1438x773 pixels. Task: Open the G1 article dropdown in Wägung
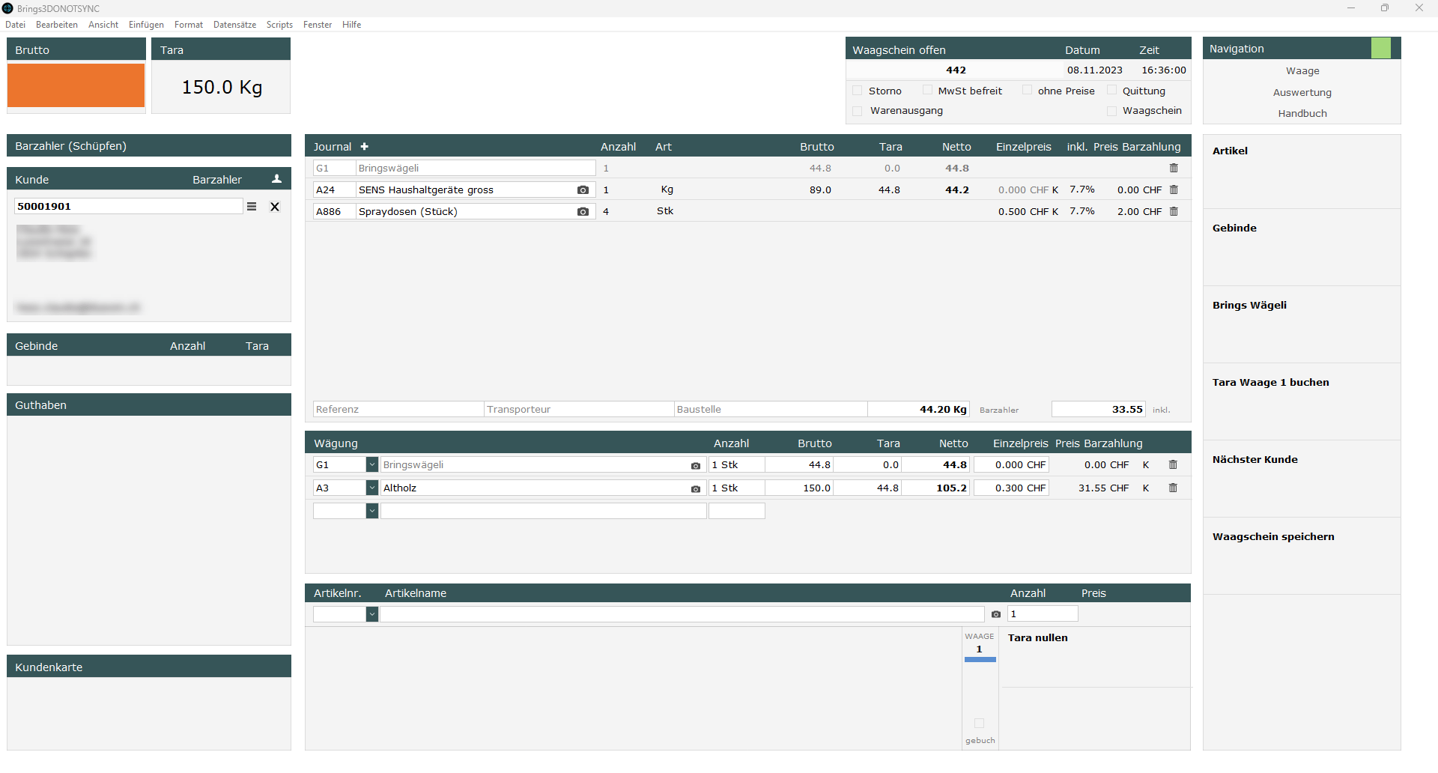[x=371, y=465]
